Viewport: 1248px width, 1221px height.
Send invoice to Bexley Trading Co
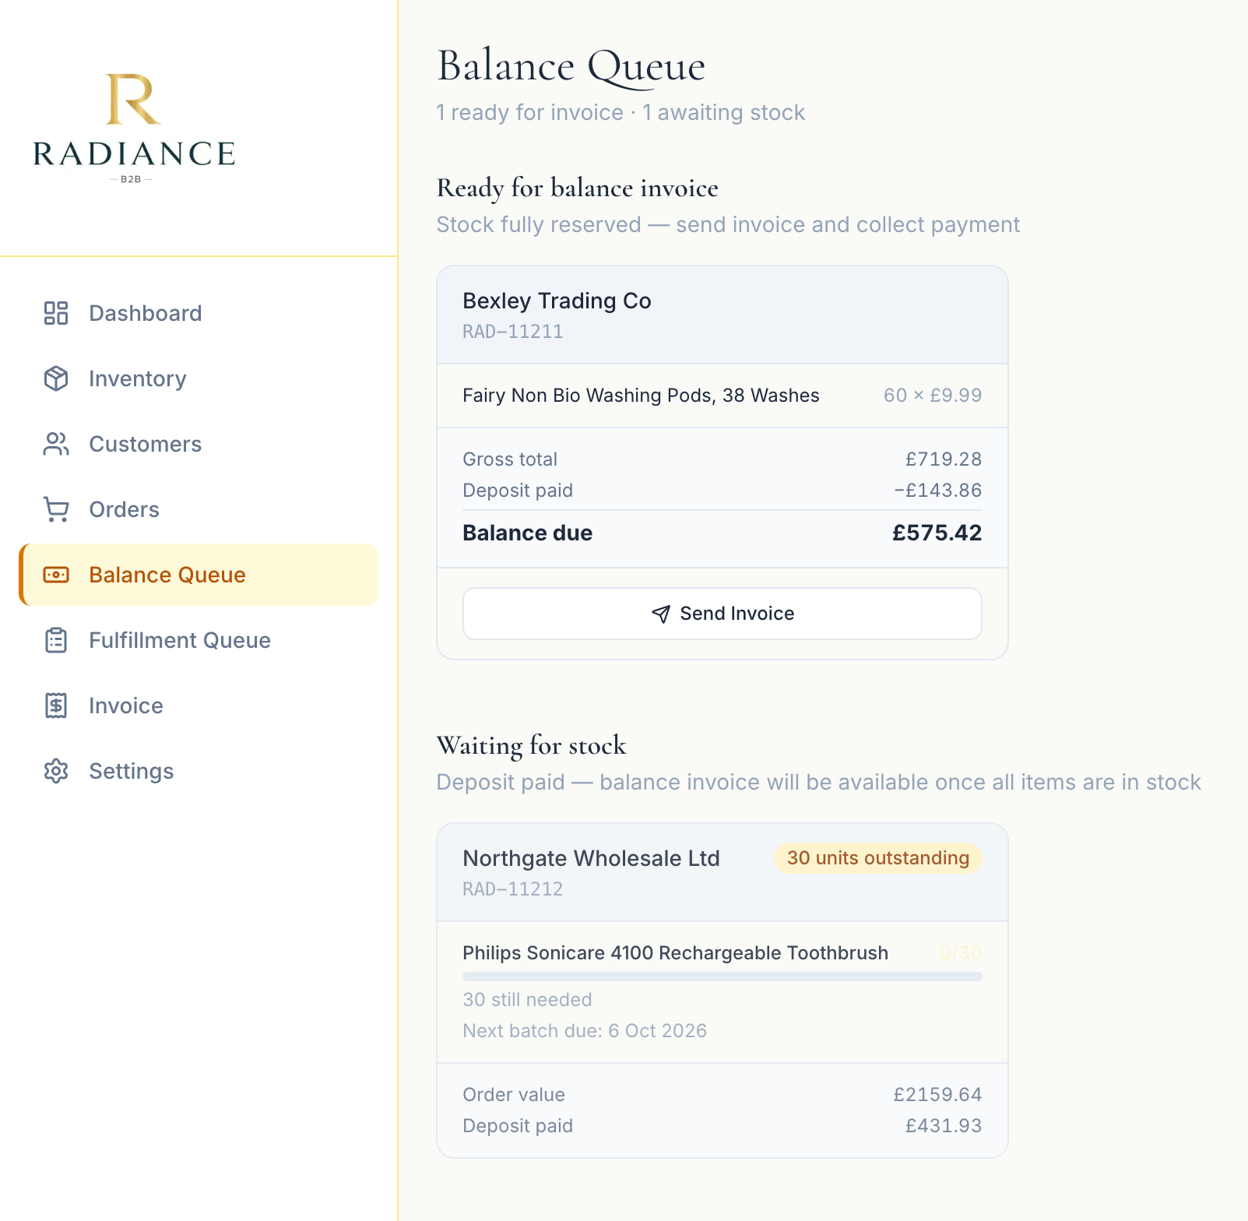click(722, 614)
